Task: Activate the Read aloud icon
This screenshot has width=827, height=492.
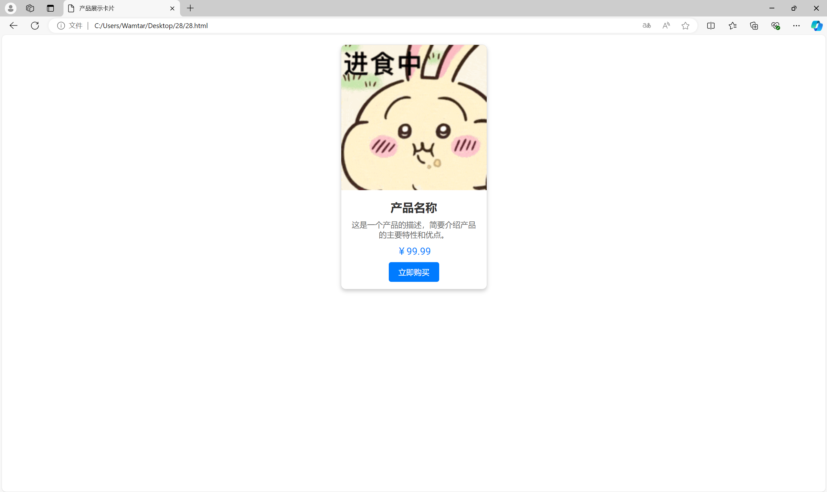Action: (666, 26)
